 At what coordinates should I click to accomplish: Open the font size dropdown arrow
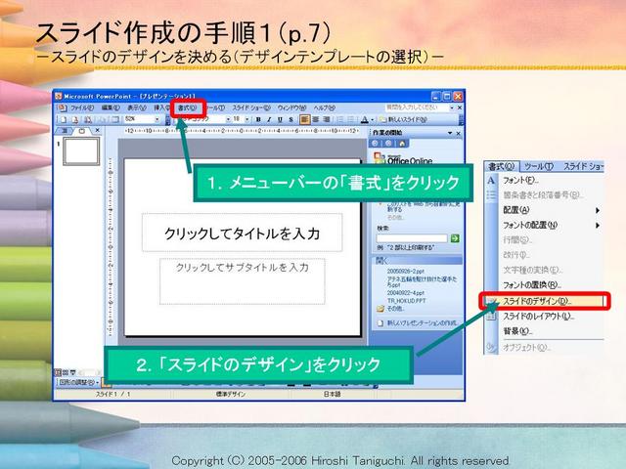pyautogui.click(x=247, y=119)
